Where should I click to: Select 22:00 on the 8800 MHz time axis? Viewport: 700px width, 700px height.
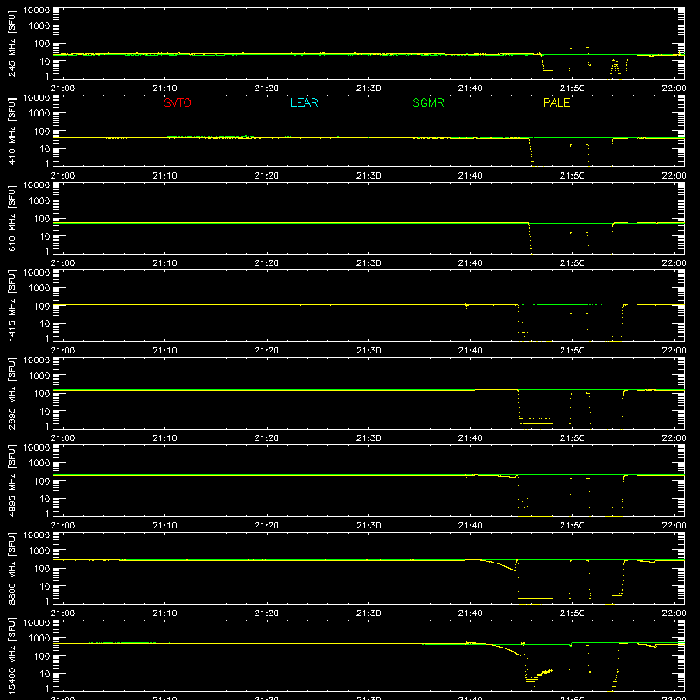[x=674, y=613]
